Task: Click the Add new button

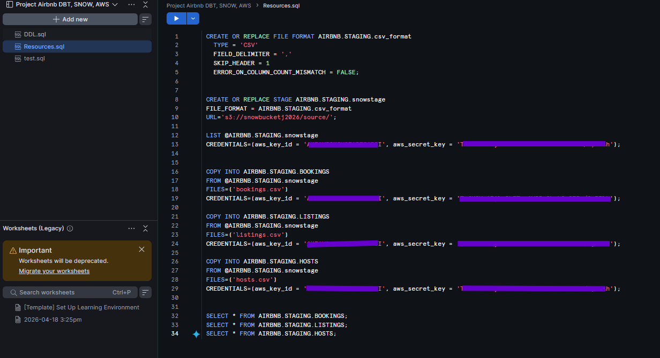Action: pos(70,19)
